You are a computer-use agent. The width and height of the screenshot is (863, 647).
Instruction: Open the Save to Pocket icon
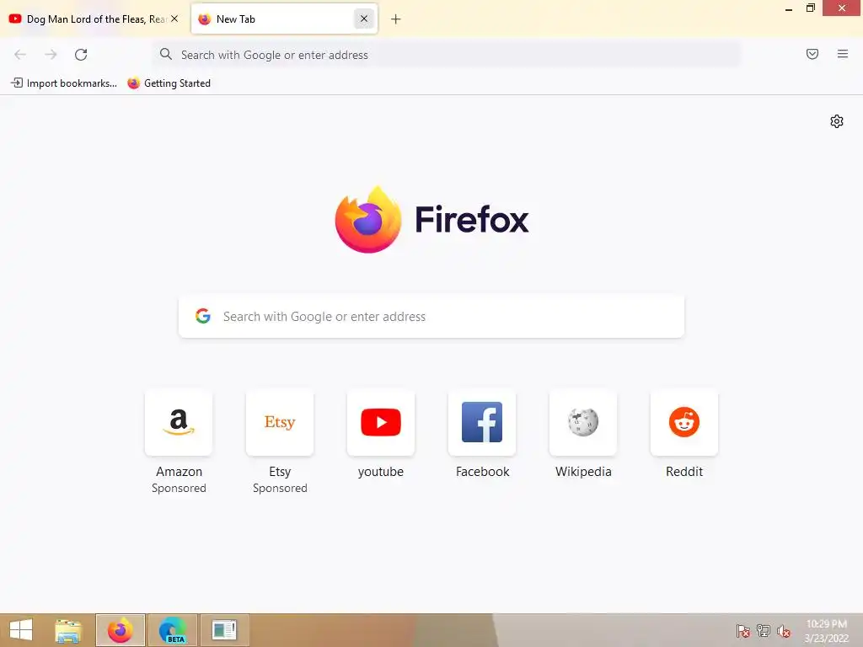[812, 54]
